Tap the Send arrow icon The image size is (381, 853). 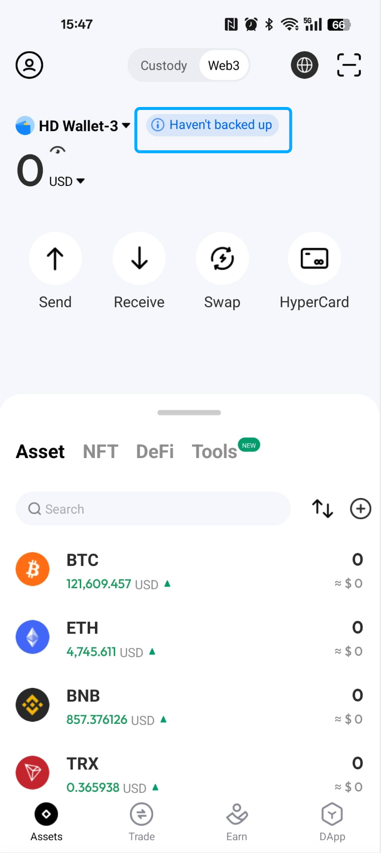(x=55, y=258)
